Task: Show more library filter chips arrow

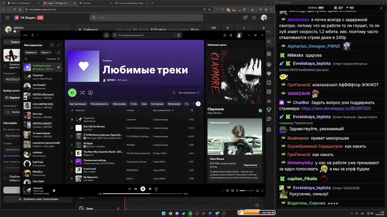Action: coord(59,52)
